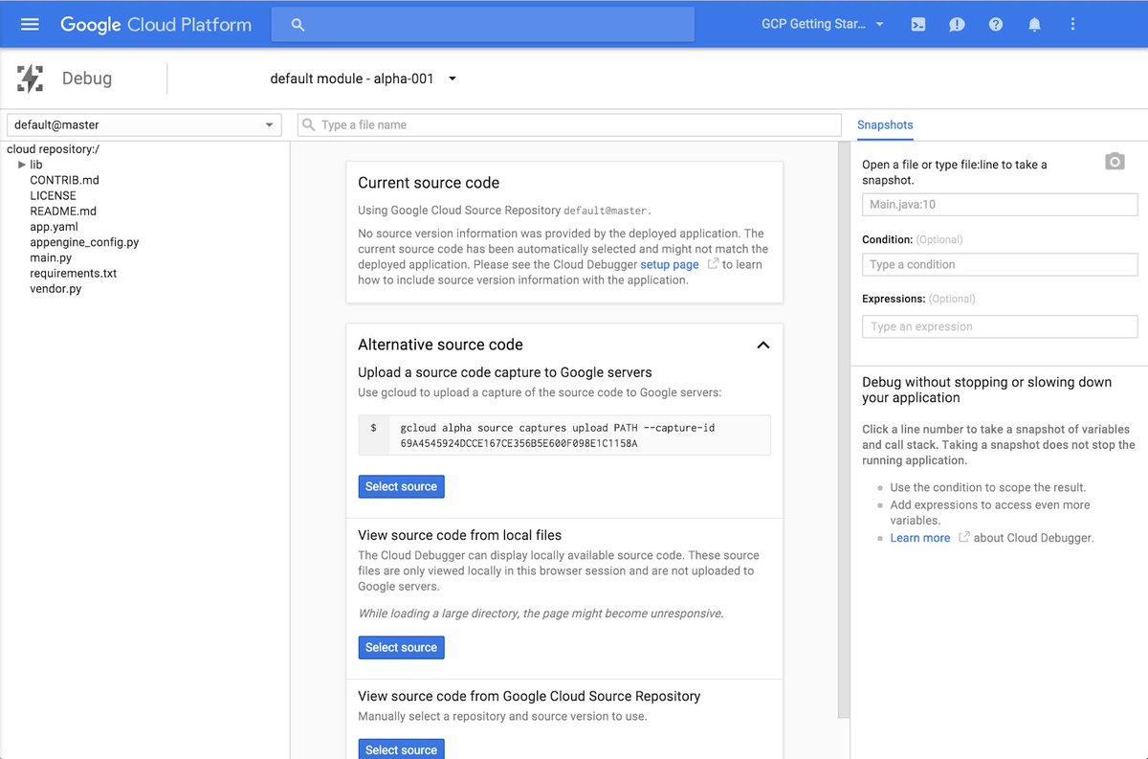Expand the lib folder
The width and height of the screenshot is (1148, 759).
tap(22, 165)
